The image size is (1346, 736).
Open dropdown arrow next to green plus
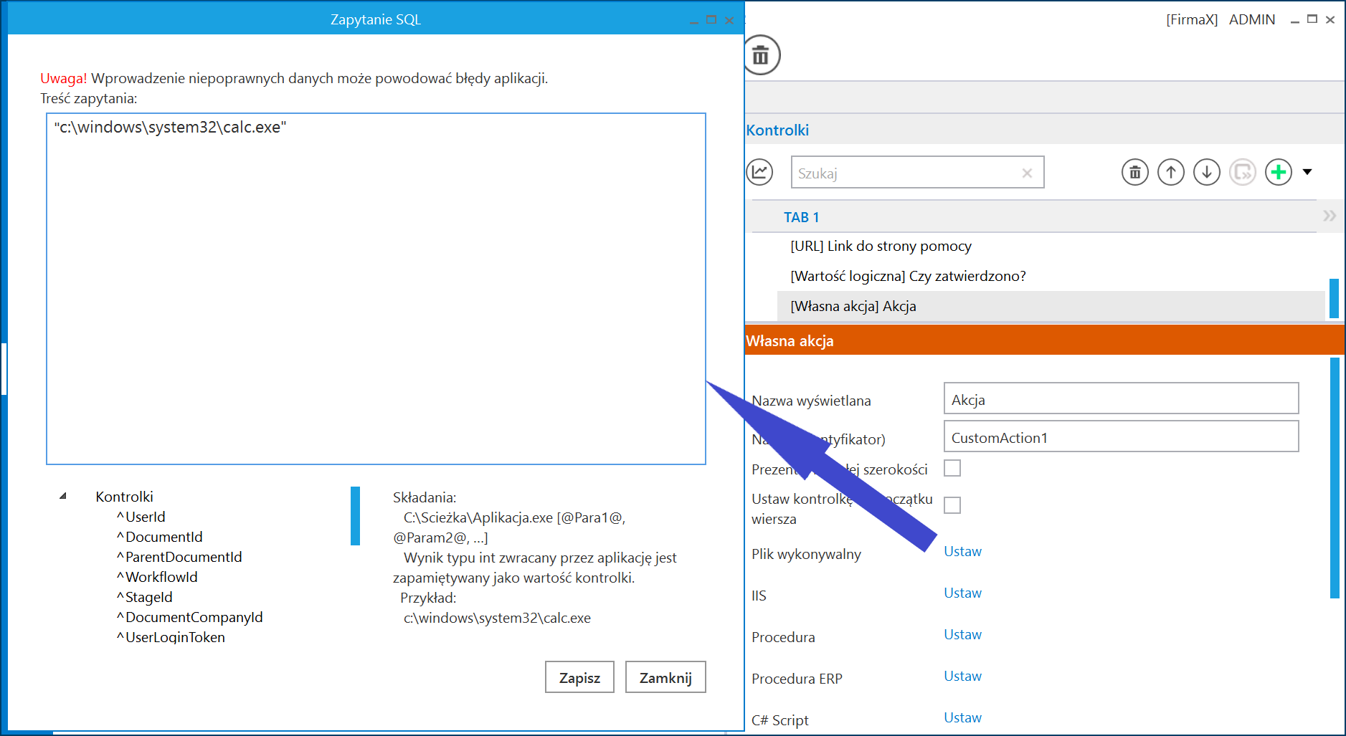tap(1307, 172)
